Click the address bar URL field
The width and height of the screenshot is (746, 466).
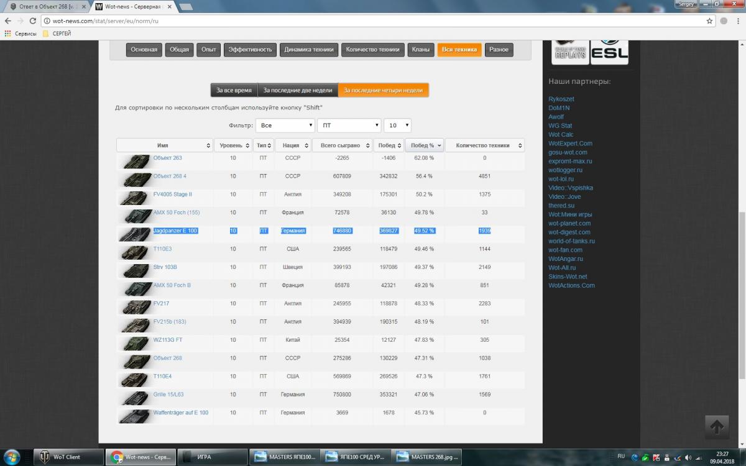pyautogui.click(x=373, y=21)
